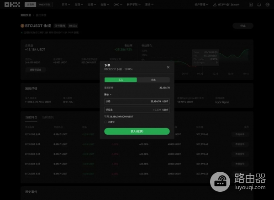Click the Ivy's Signal source text
Image resolution: width=274 pixels, height=200 pixels.
[222, 102]
